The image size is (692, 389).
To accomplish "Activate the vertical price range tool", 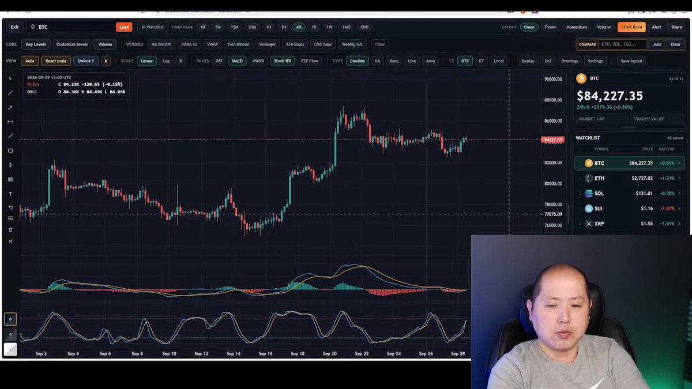I will coord(10,165).
